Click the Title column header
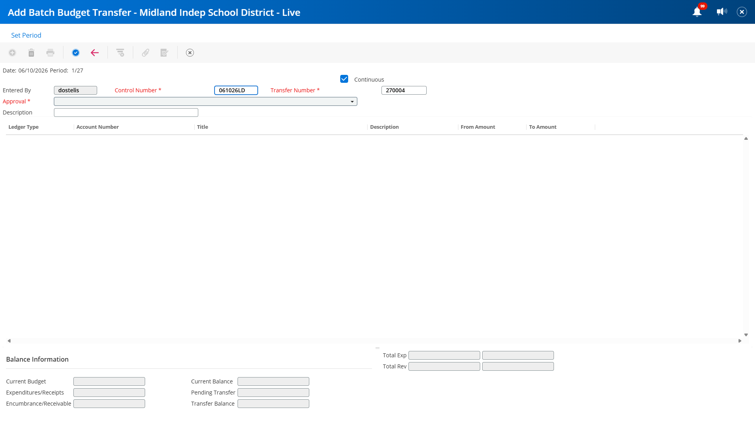755x427 pixels. [x=203, y=127]
